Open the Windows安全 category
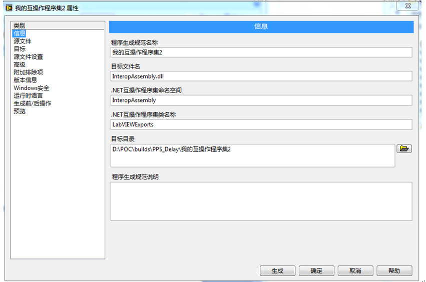Image resolution: width=426 pixels, height=282 pixels. coord(32,88)
